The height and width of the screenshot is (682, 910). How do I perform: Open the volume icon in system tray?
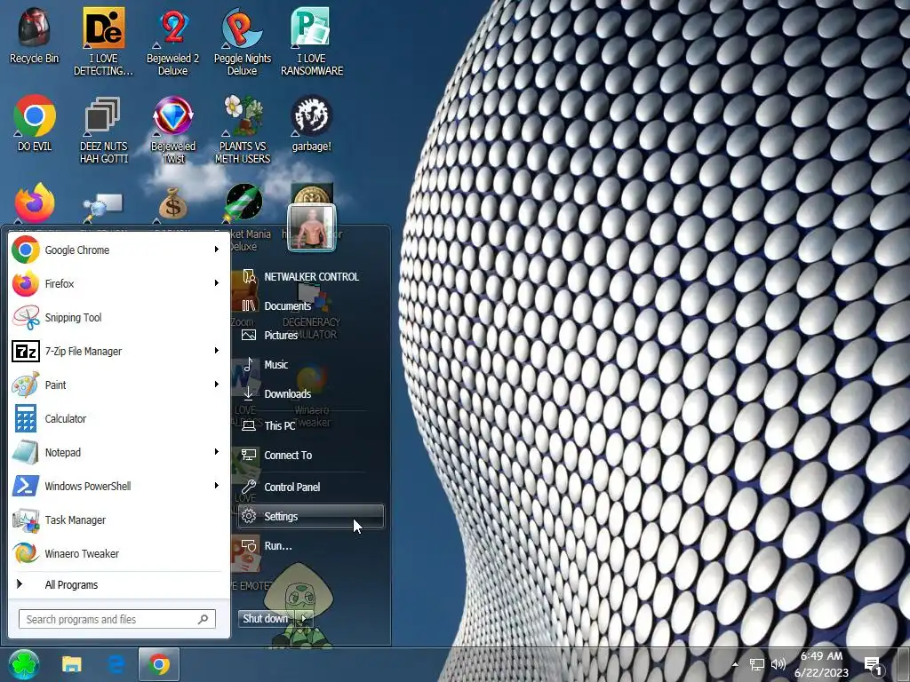pyautogui.click(x=778, y=664)
